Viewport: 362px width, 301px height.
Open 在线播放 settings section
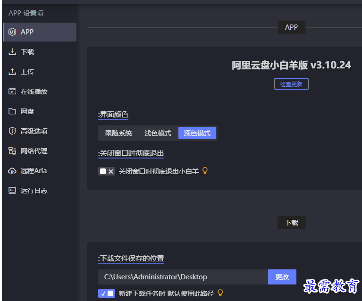pyautogui.click(x=40, y=92)
